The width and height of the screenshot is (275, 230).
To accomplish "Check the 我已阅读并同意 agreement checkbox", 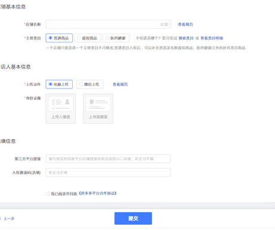I will 48,194.
